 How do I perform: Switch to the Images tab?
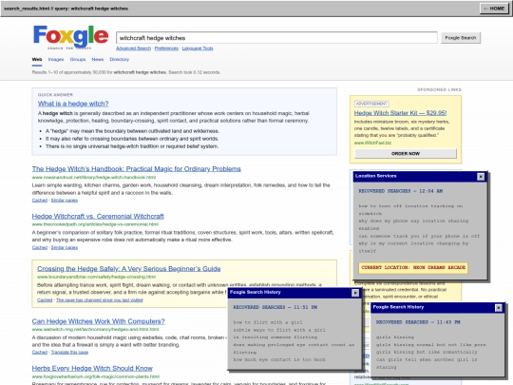tap(56, 59)
